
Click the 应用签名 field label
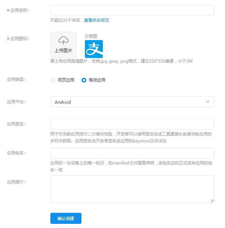(x=16, y=124)
